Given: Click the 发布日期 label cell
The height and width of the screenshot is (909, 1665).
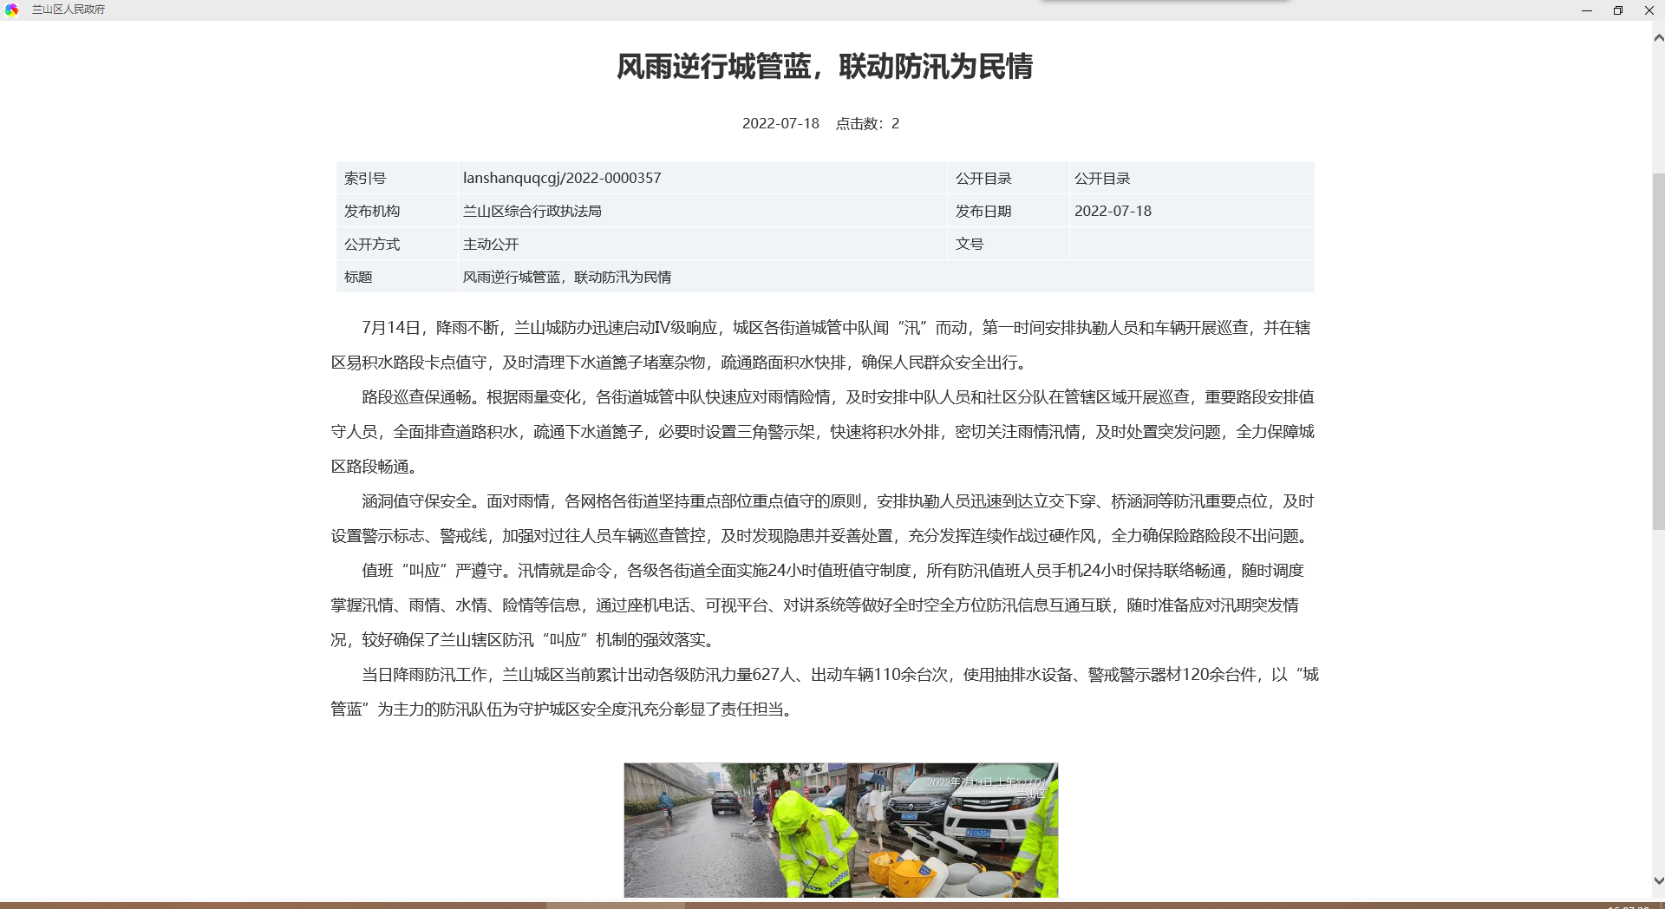Looking at the screenshot, I should point(1009,211).
